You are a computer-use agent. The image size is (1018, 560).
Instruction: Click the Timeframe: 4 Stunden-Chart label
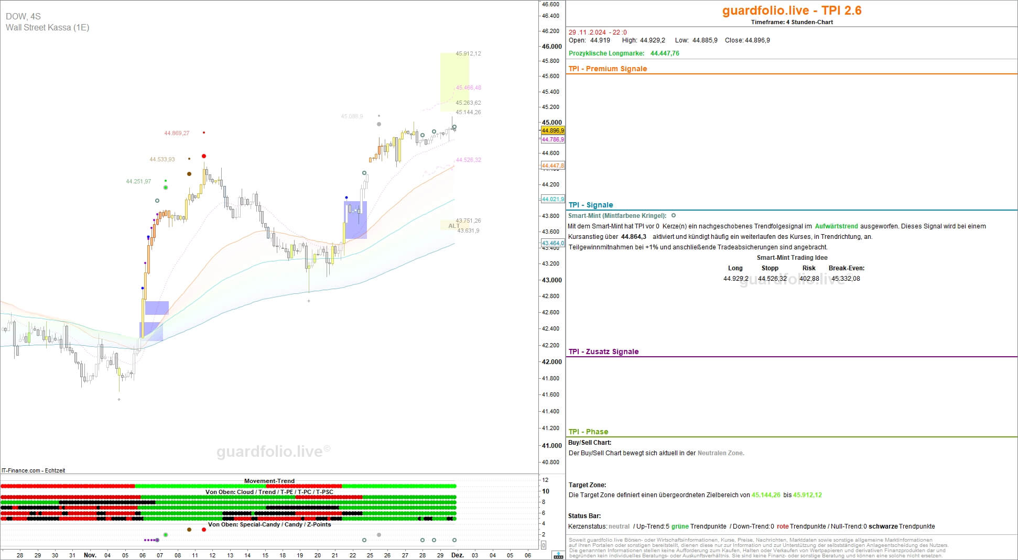click(x=792, y=22)
